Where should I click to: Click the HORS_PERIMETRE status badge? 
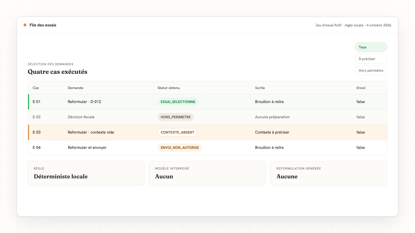176,117
